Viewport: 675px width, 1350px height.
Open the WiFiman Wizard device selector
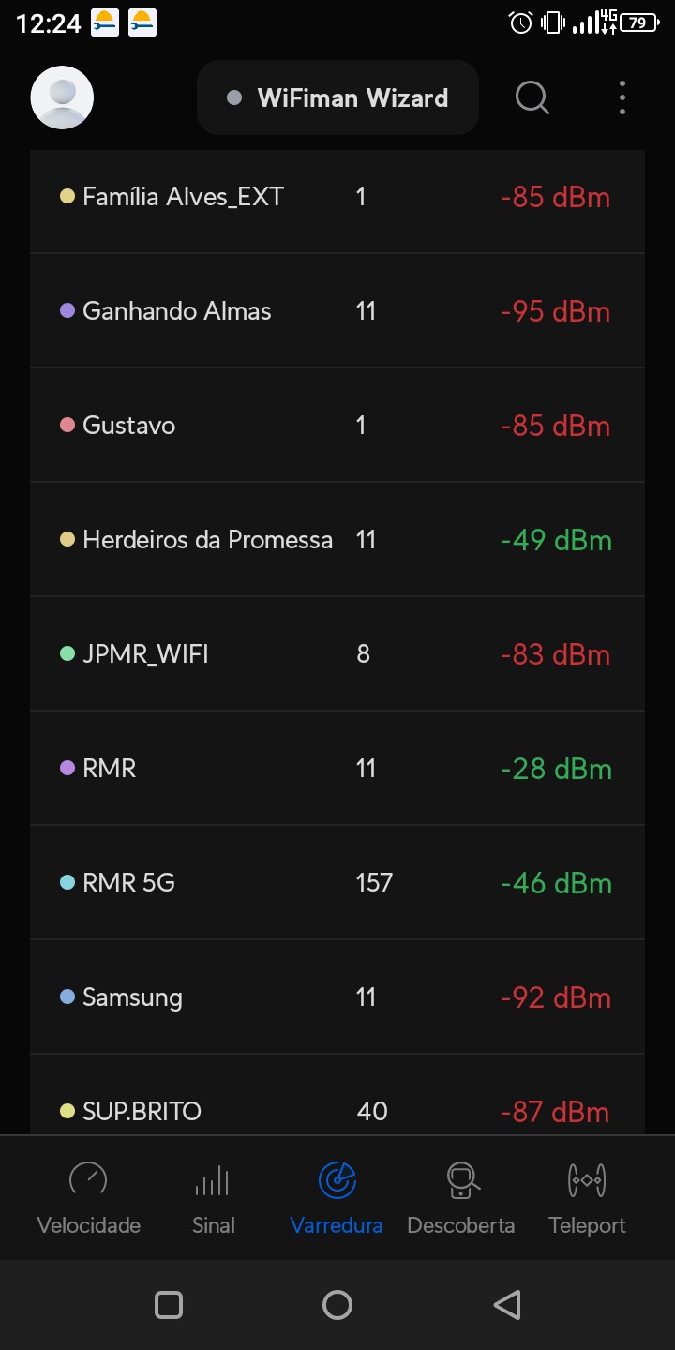click(x=337, y=97)
